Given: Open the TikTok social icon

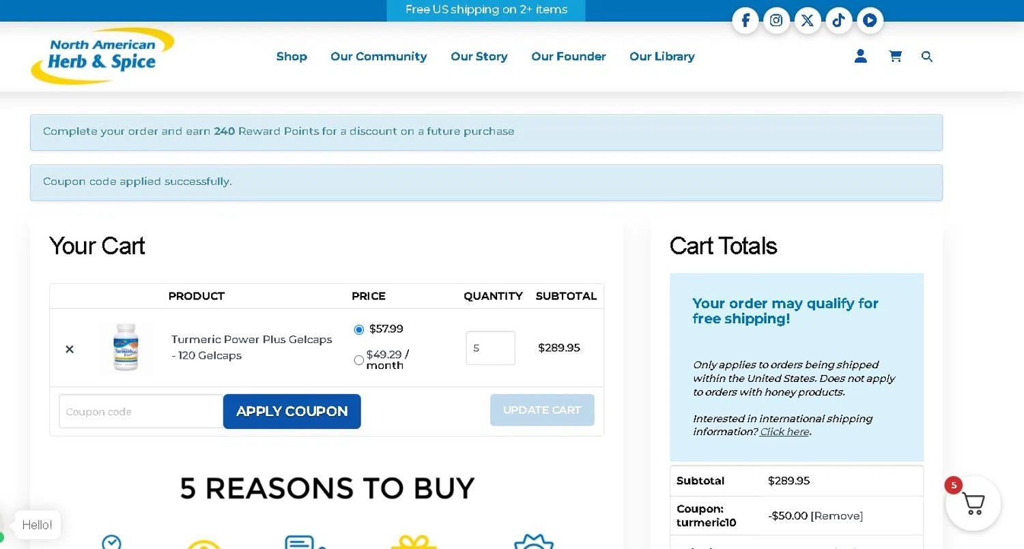Looking at the screenshot, I should point(839,20).
